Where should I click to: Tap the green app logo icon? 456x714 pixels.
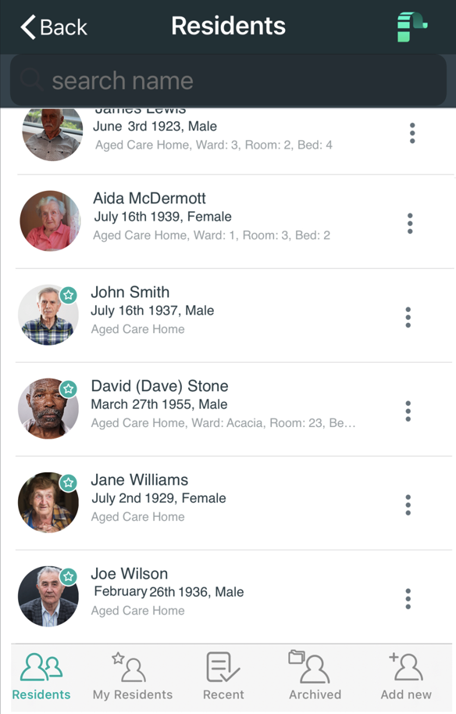coord(412,27)
